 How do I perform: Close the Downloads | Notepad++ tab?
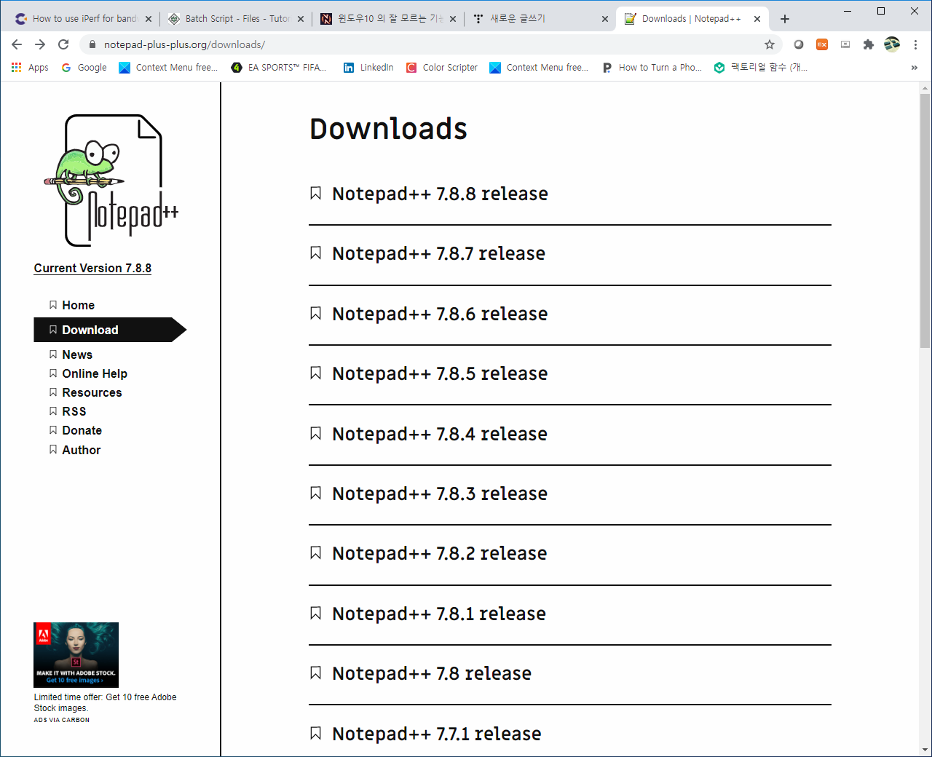click(x=757, y=19)
